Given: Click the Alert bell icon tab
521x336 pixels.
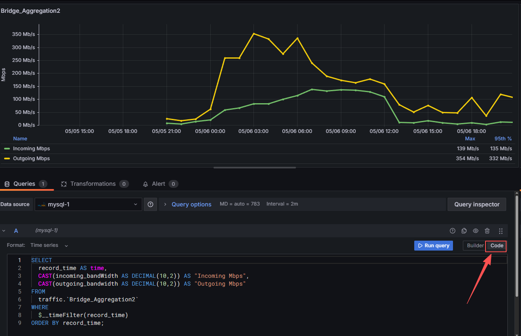Looking at the screenshot, I should click(x=146, y=184).
